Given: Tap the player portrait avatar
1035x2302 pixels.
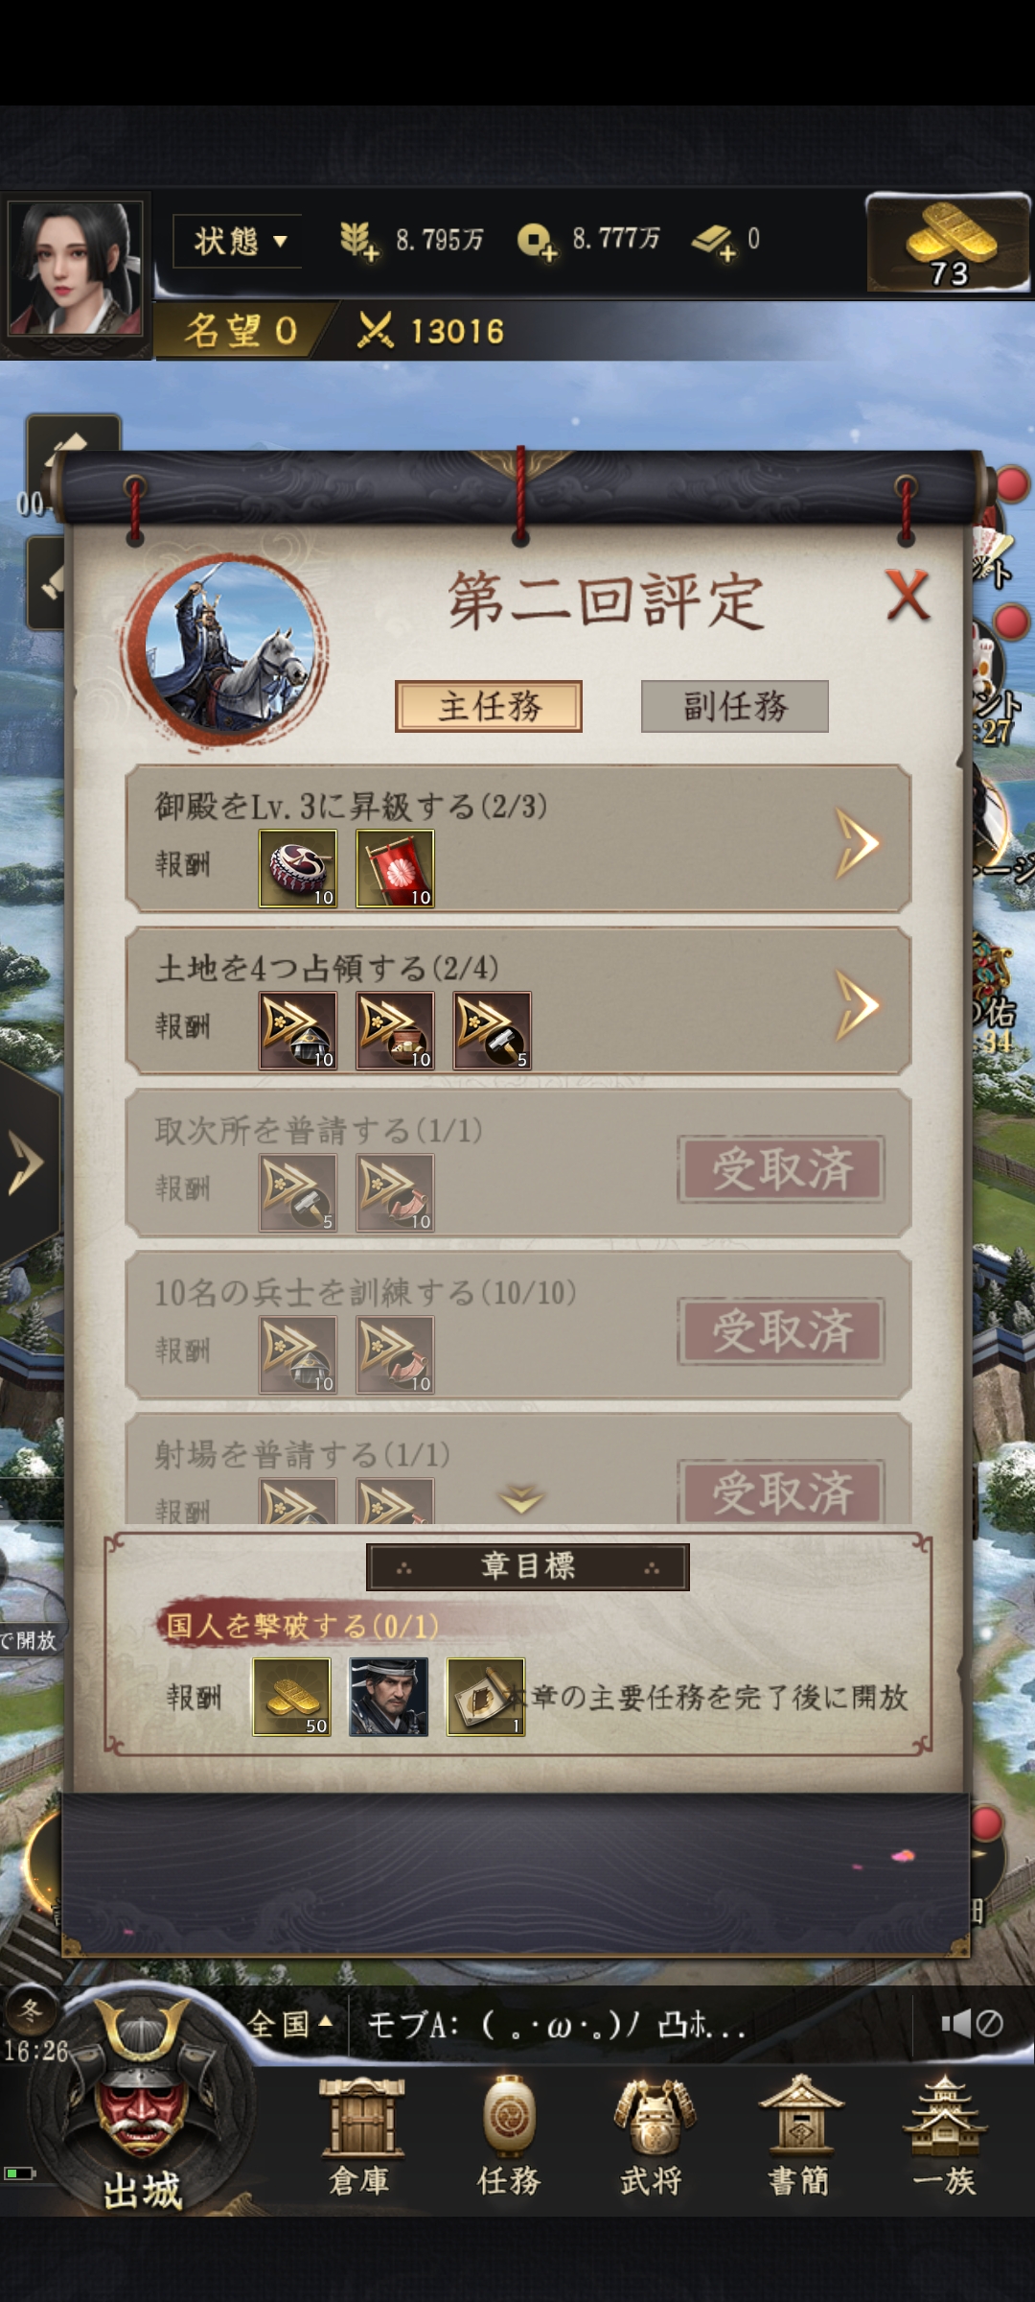Looking at the screenshot, I should (x=75, y=270).
